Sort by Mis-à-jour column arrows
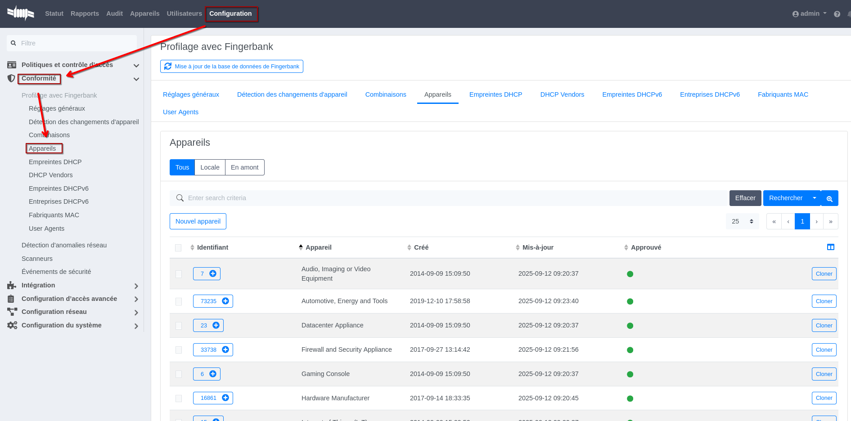This screenshot has width=851, height=421. (518, 247)
